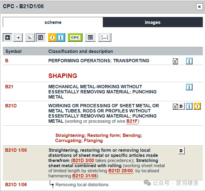Open the S document icon for section B

click(x=175, y=61)
